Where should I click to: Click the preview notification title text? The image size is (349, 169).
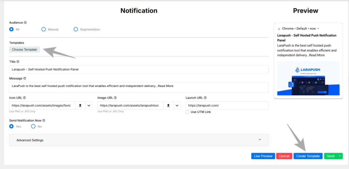tap(307, 38)
